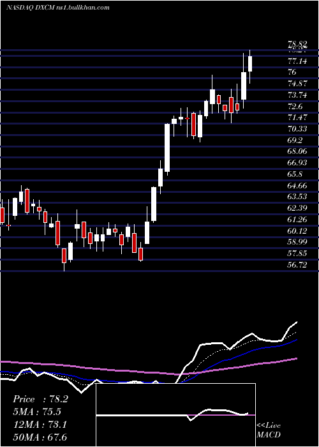Select the 5MA : 75.5 value
The width and height of the screenshot is (319, 447).
(37, 412)
